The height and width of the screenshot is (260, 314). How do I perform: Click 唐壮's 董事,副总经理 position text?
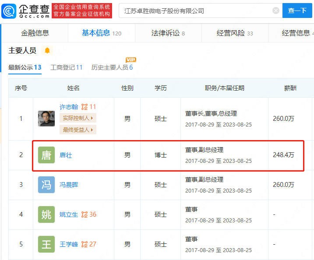204,150
